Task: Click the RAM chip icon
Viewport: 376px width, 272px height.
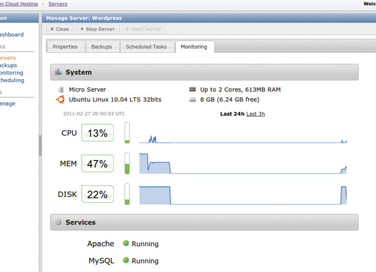Action: tap(192, 90)
